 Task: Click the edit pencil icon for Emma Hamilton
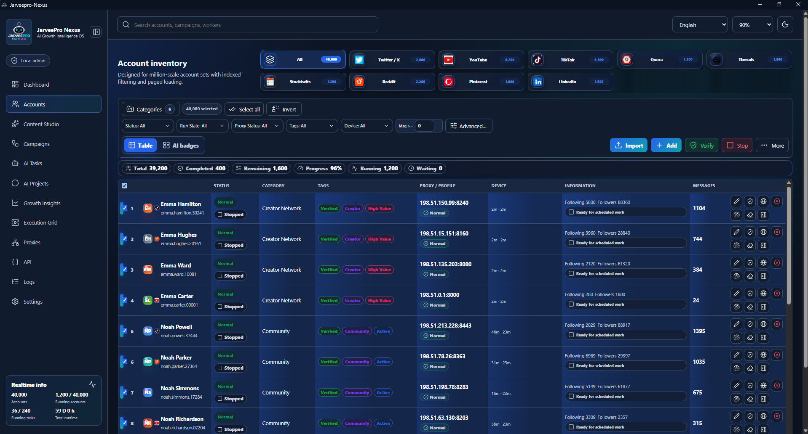click(x=736, y=201)
